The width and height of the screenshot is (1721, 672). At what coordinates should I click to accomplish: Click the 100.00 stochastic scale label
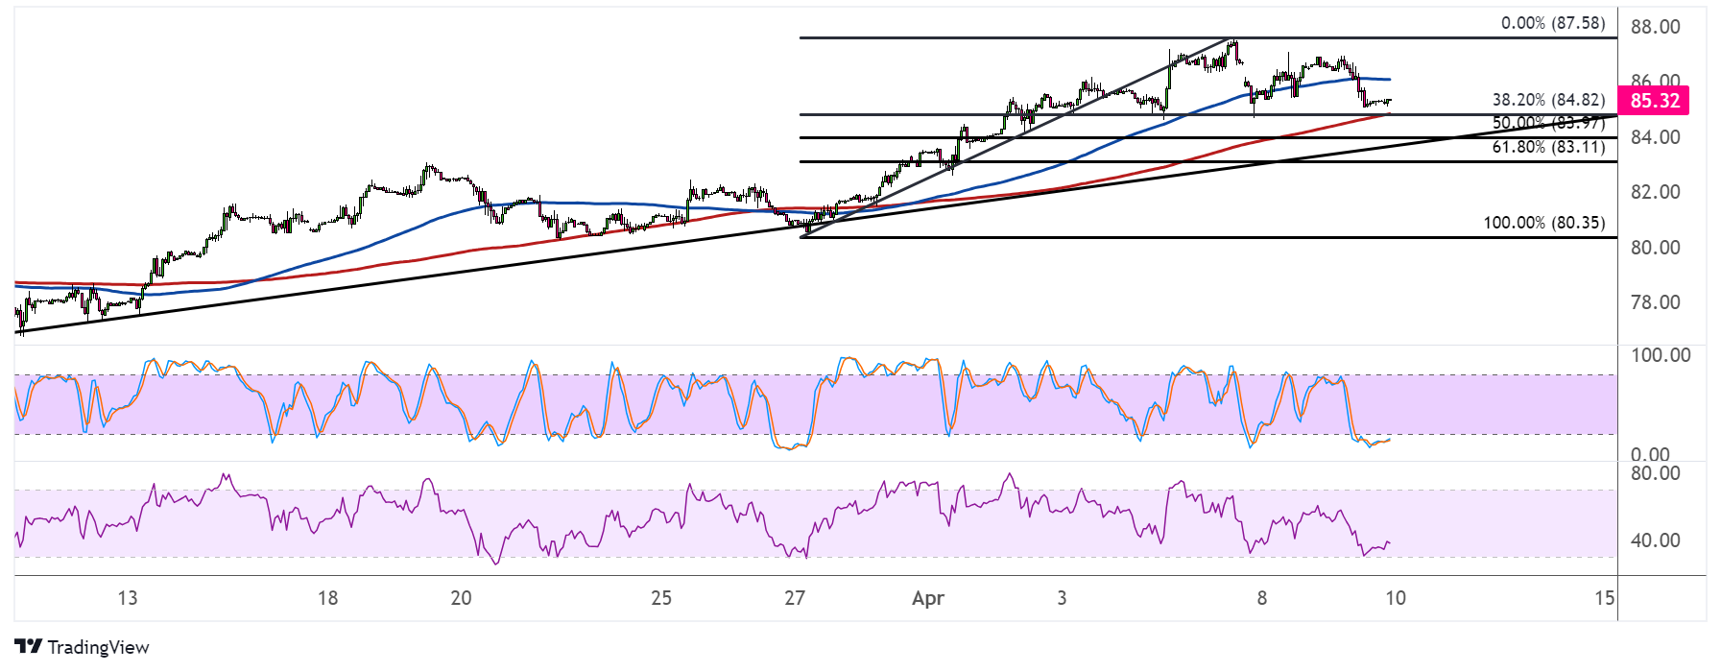pyautogui.click(x=1661, y=355)
